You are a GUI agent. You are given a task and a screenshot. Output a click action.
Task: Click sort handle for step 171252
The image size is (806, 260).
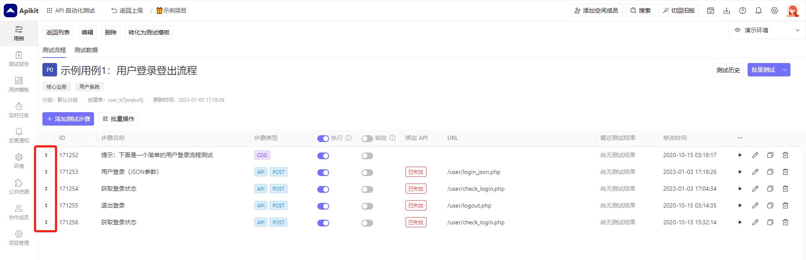(x=46, y=155)
